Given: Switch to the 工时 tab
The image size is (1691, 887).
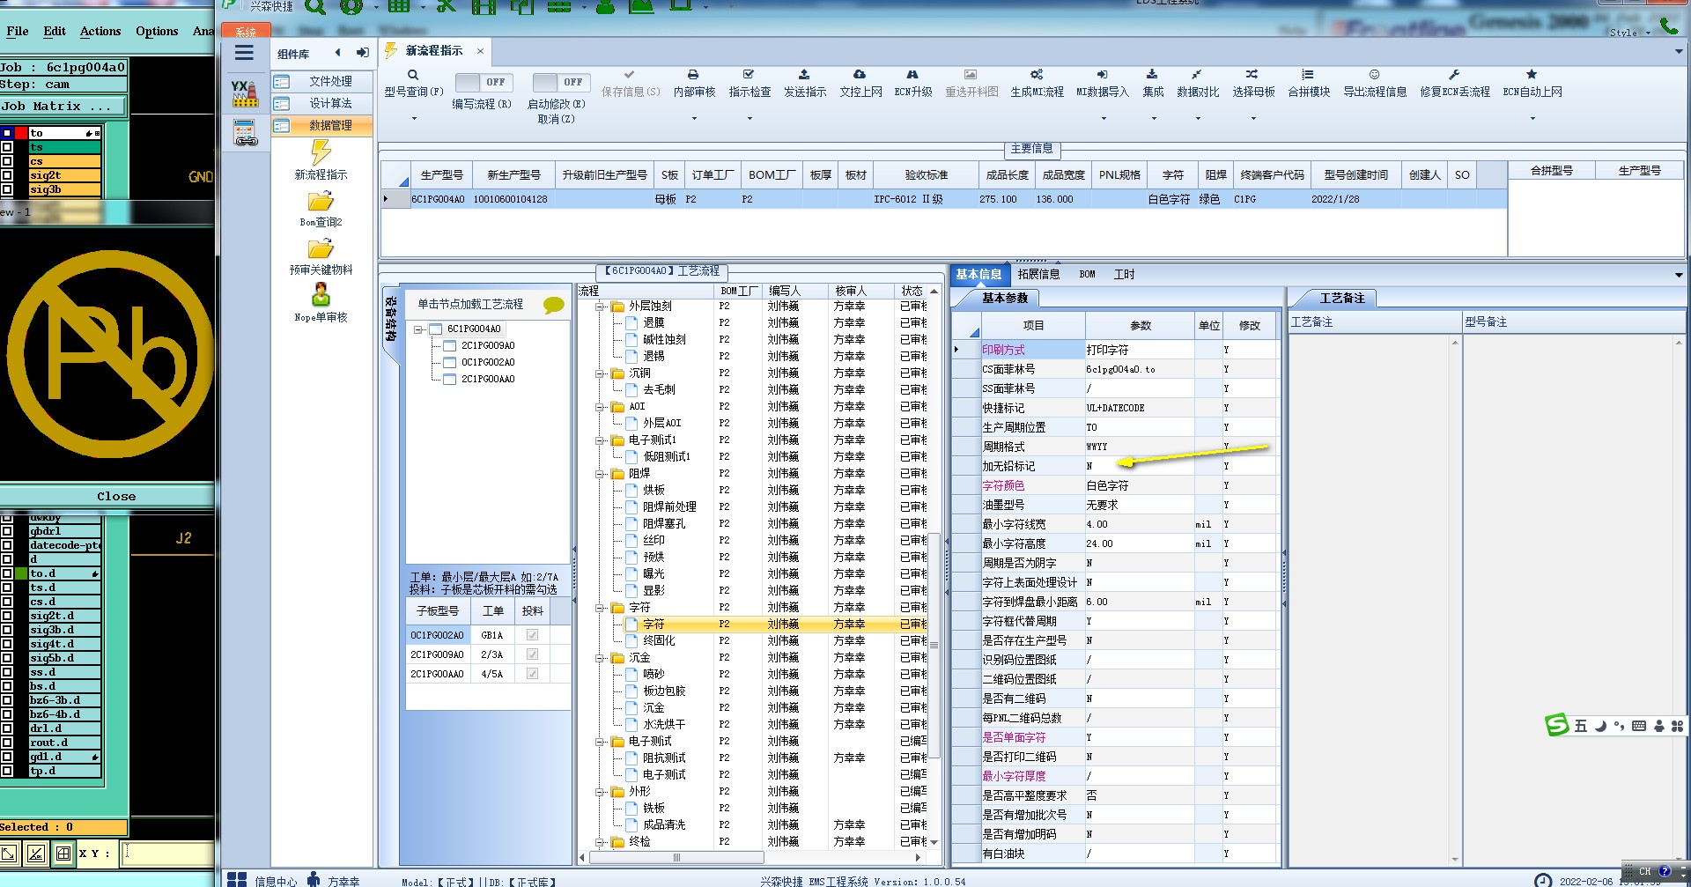Looking at the screenshot, I should point(1124,275).
